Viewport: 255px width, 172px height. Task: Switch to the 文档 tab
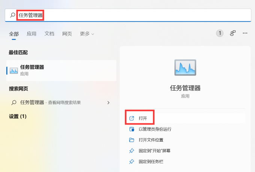pos(49,34)
